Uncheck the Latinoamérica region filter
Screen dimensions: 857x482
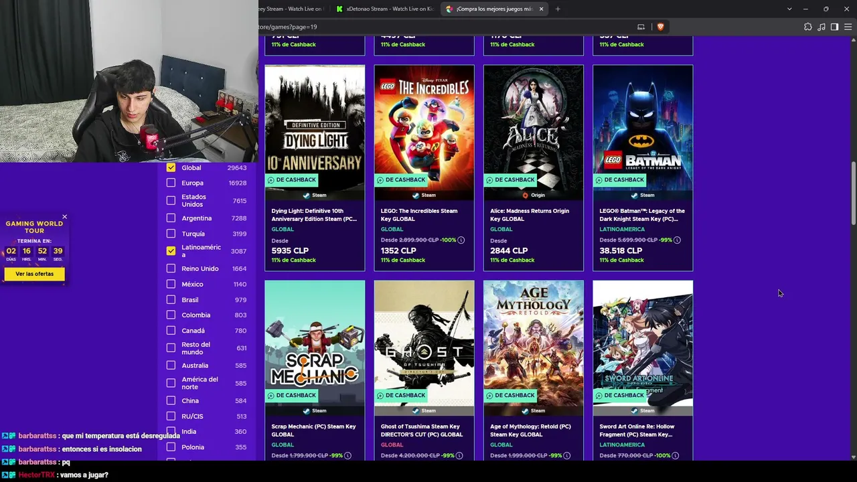click(171, 251)
